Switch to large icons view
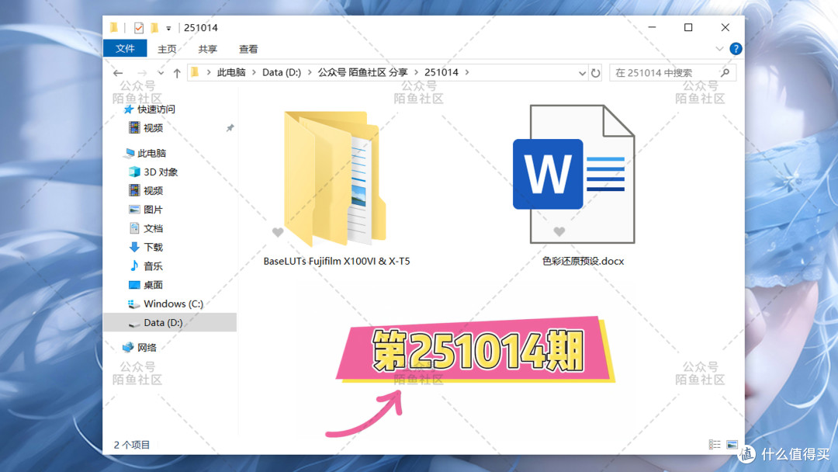The width and height of the screenshot is (838, 472). tap(732, 444)
